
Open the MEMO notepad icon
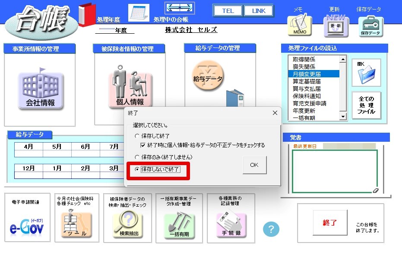point(300,25)
